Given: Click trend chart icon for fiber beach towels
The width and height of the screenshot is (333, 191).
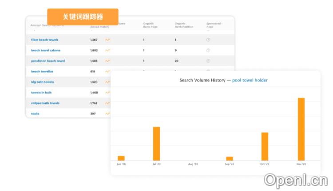Looking at the screenshot, I should coord(107,40).
